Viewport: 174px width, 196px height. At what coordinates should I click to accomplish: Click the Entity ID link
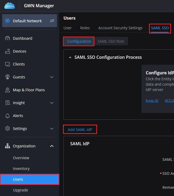coord(152,101)
